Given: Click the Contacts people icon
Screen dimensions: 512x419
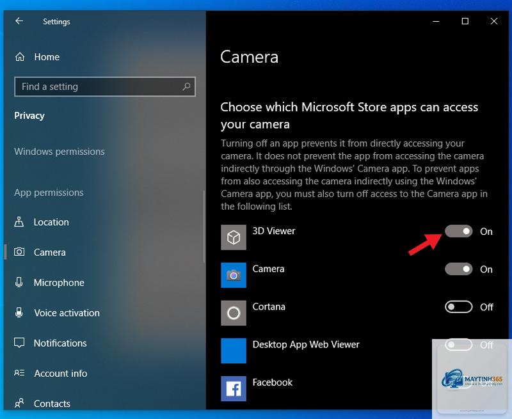Looking at the screenshot, I should point(19,404).
